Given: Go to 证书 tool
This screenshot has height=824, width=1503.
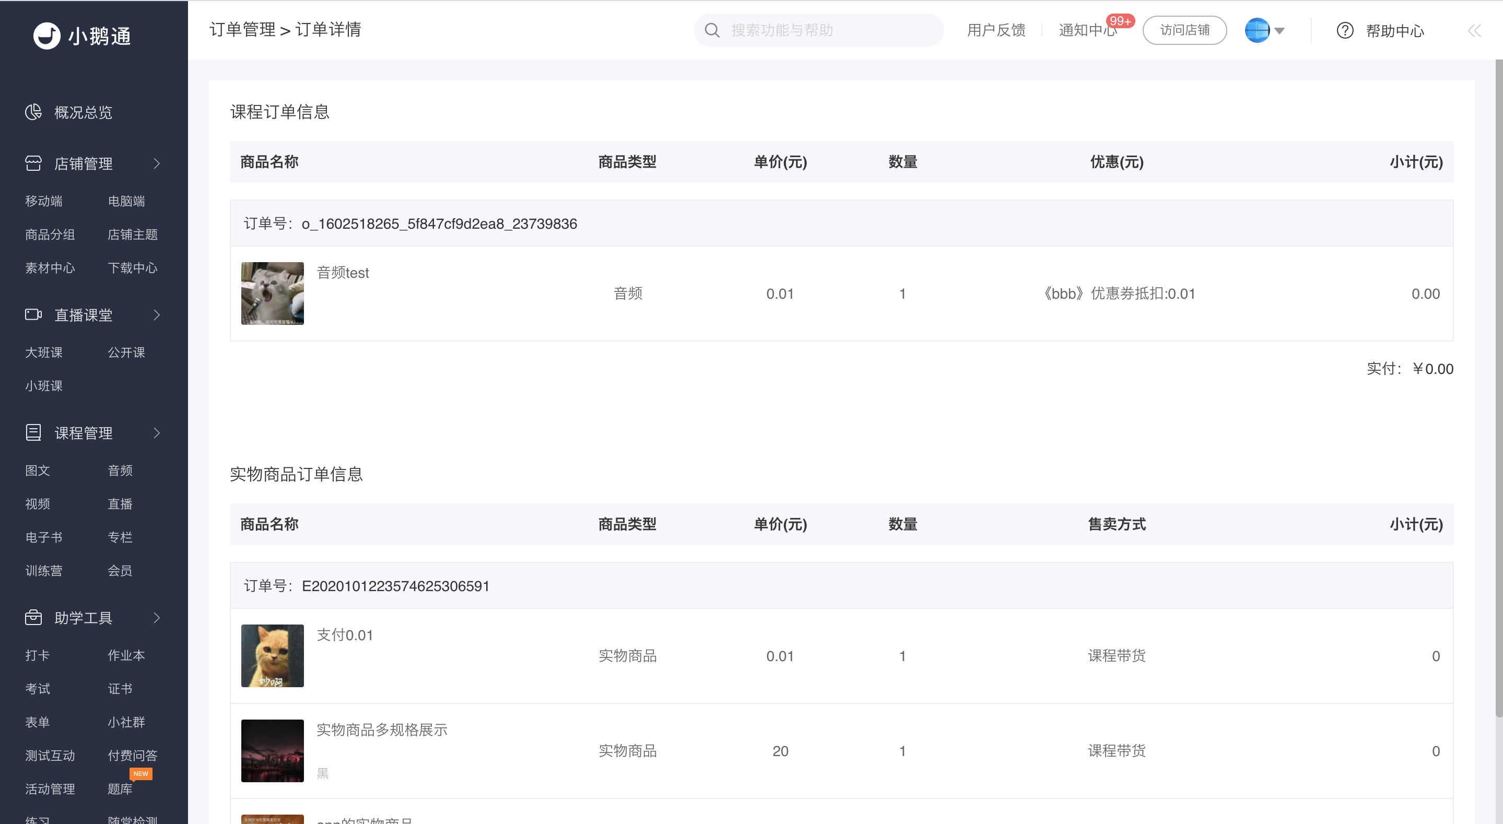Looking at the screenshot, I should point(120,688).
